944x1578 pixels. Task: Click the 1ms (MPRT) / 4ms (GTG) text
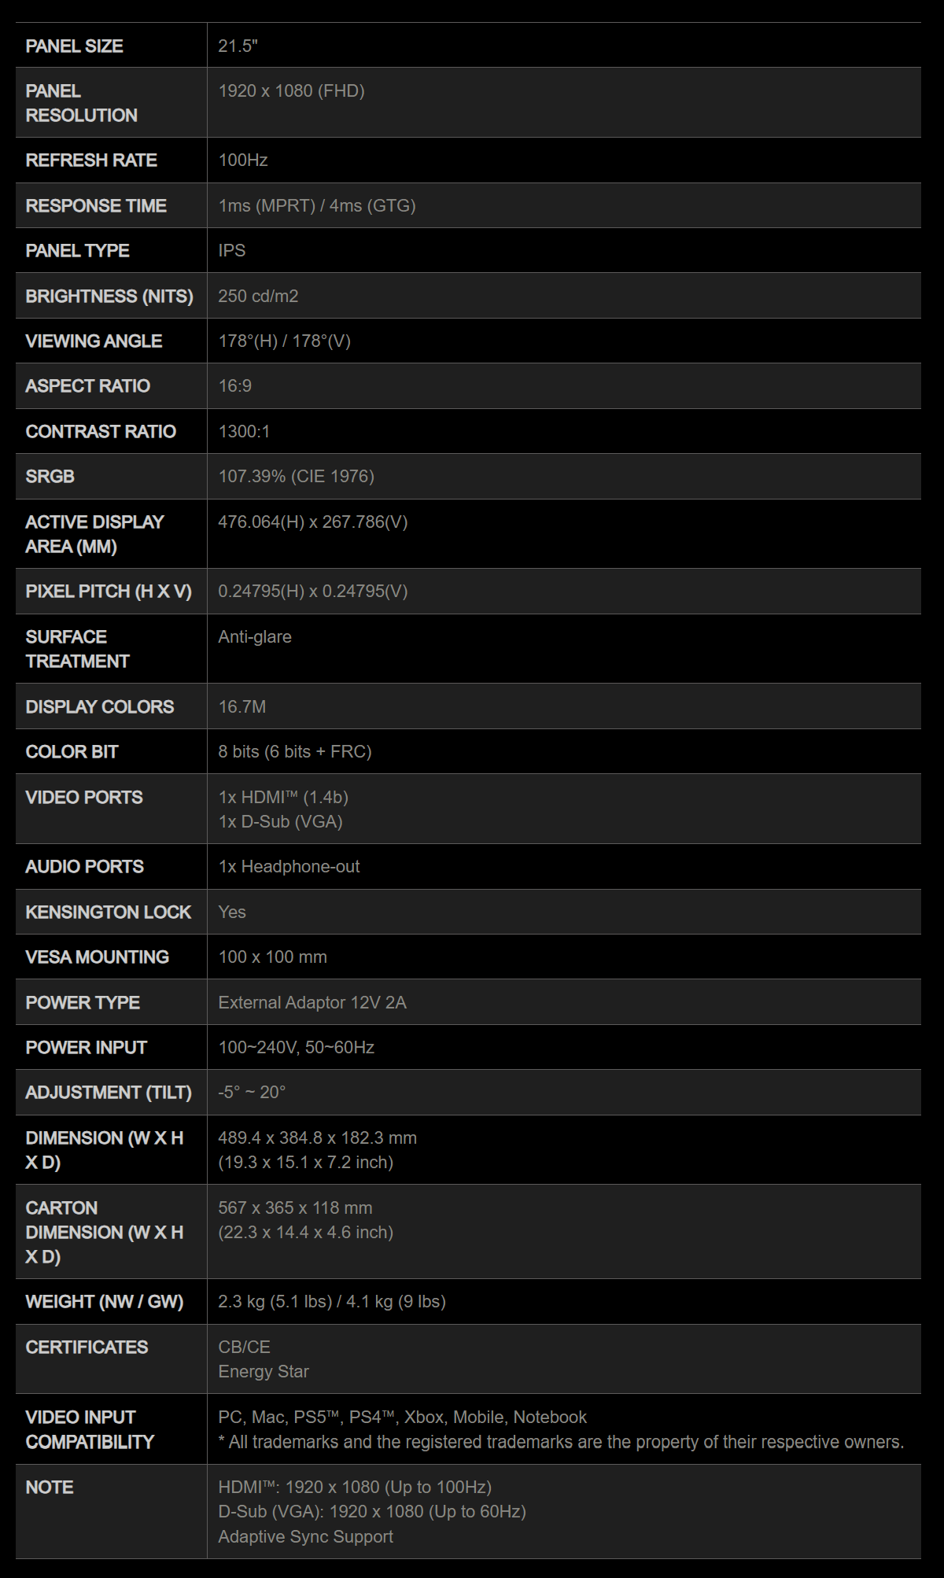coord(317,206)
